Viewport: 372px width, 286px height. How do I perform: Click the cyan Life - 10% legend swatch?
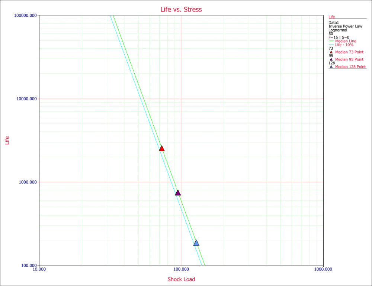tap(331, 45)
